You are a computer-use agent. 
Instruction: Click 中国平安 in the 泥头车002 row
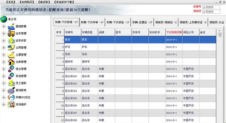click(x=188, y=76)
